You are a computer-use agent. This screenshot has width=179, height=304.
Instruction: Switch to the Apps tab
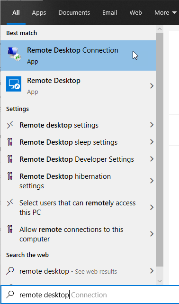(39, 13)
